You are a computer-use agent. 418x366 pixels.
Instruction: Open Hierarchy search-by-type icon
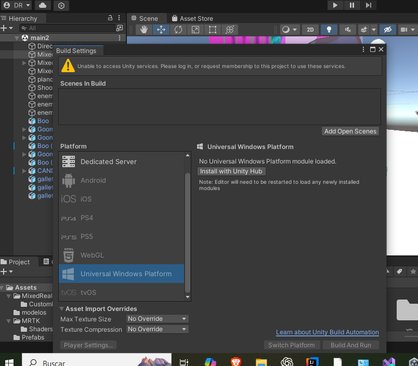120,28
